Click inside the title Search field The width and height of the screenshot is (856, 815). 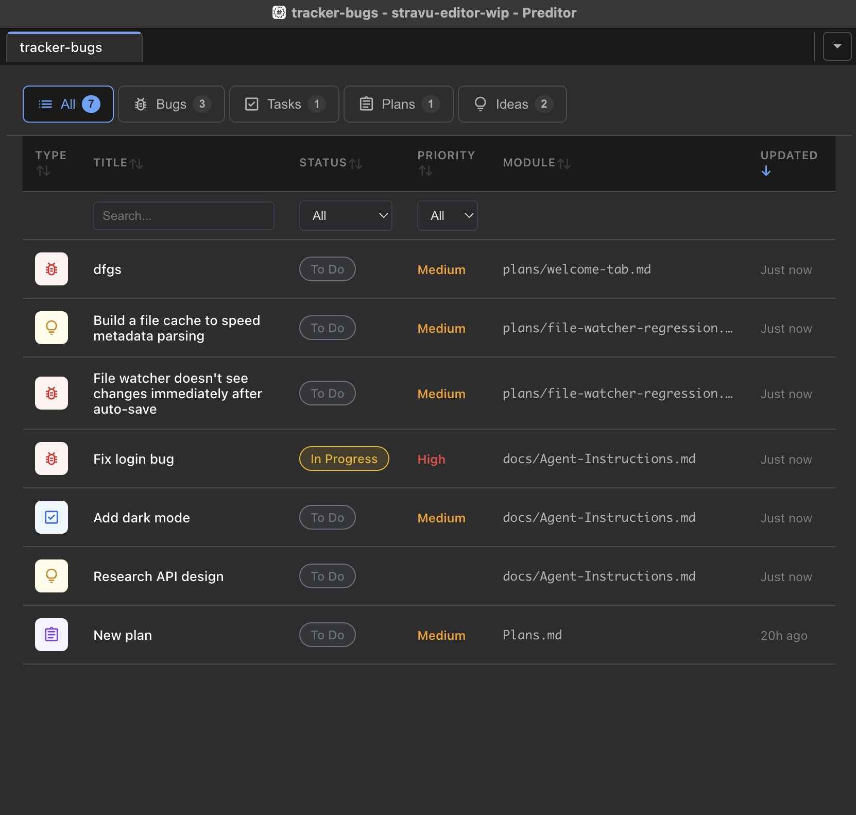click(184, 216)
